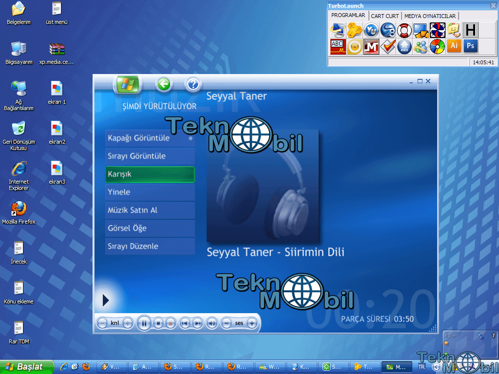Click the TR language indicator
Viewport: 499px width, 374px height.
pos(422,367)
